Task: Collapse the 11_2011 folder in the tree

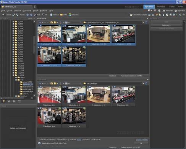Action: pyautogui.click(x=13, y=75)
